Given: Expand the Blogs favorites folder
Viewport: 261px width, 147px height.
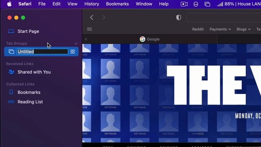Looking at the screenshot, I should pyautogui.click(x=243, y=29).
